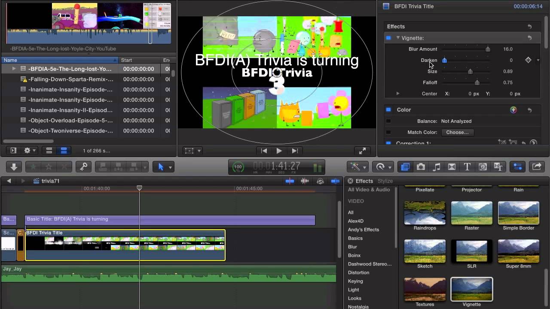
Task: Enable the Match Color checkbox
Action: [x=388, y=132]
